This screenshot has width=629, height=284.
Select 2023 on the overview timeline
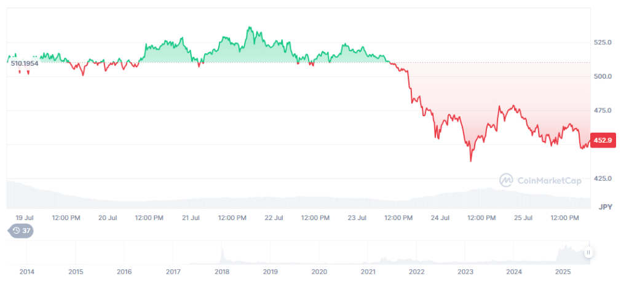tap(465, 271)
